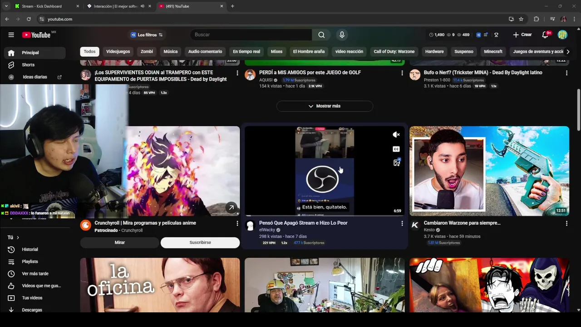Open the Kesto Warzone video thumbnail
Viewport: 581px width, 327px height.
click(x=489, y=171)
